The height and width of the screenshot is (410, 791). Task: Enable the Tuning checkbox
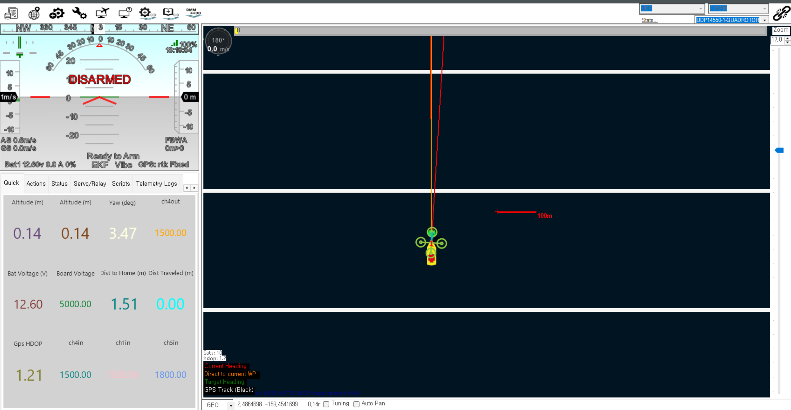pyautogui.click(x=326, y=404)
